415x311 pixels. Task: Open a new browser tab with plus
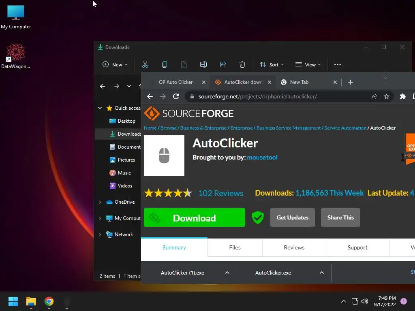click(351, 82)
